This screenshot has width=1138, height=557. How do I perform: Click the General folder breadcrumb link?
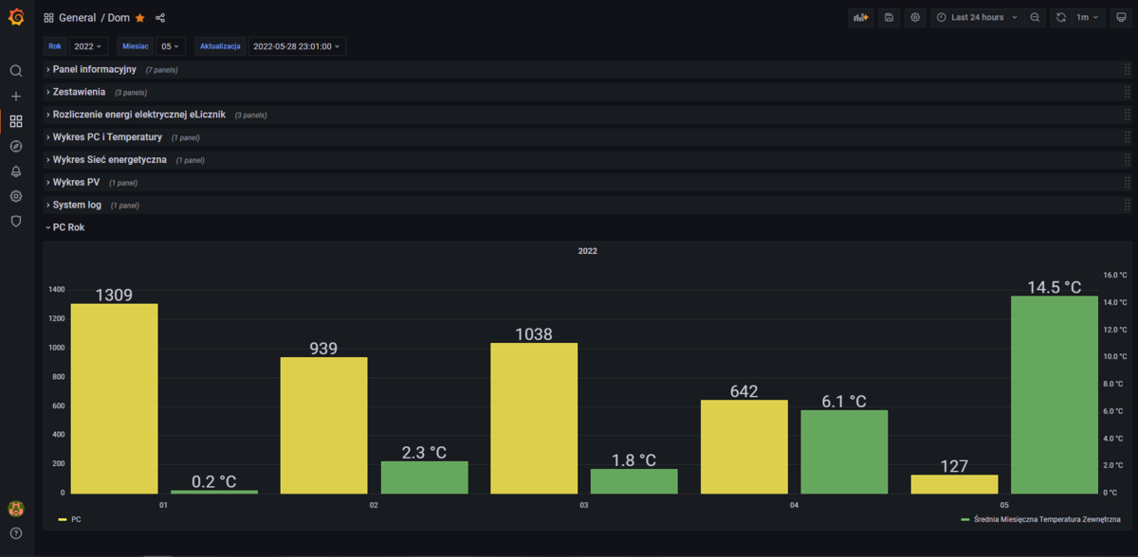78,18
